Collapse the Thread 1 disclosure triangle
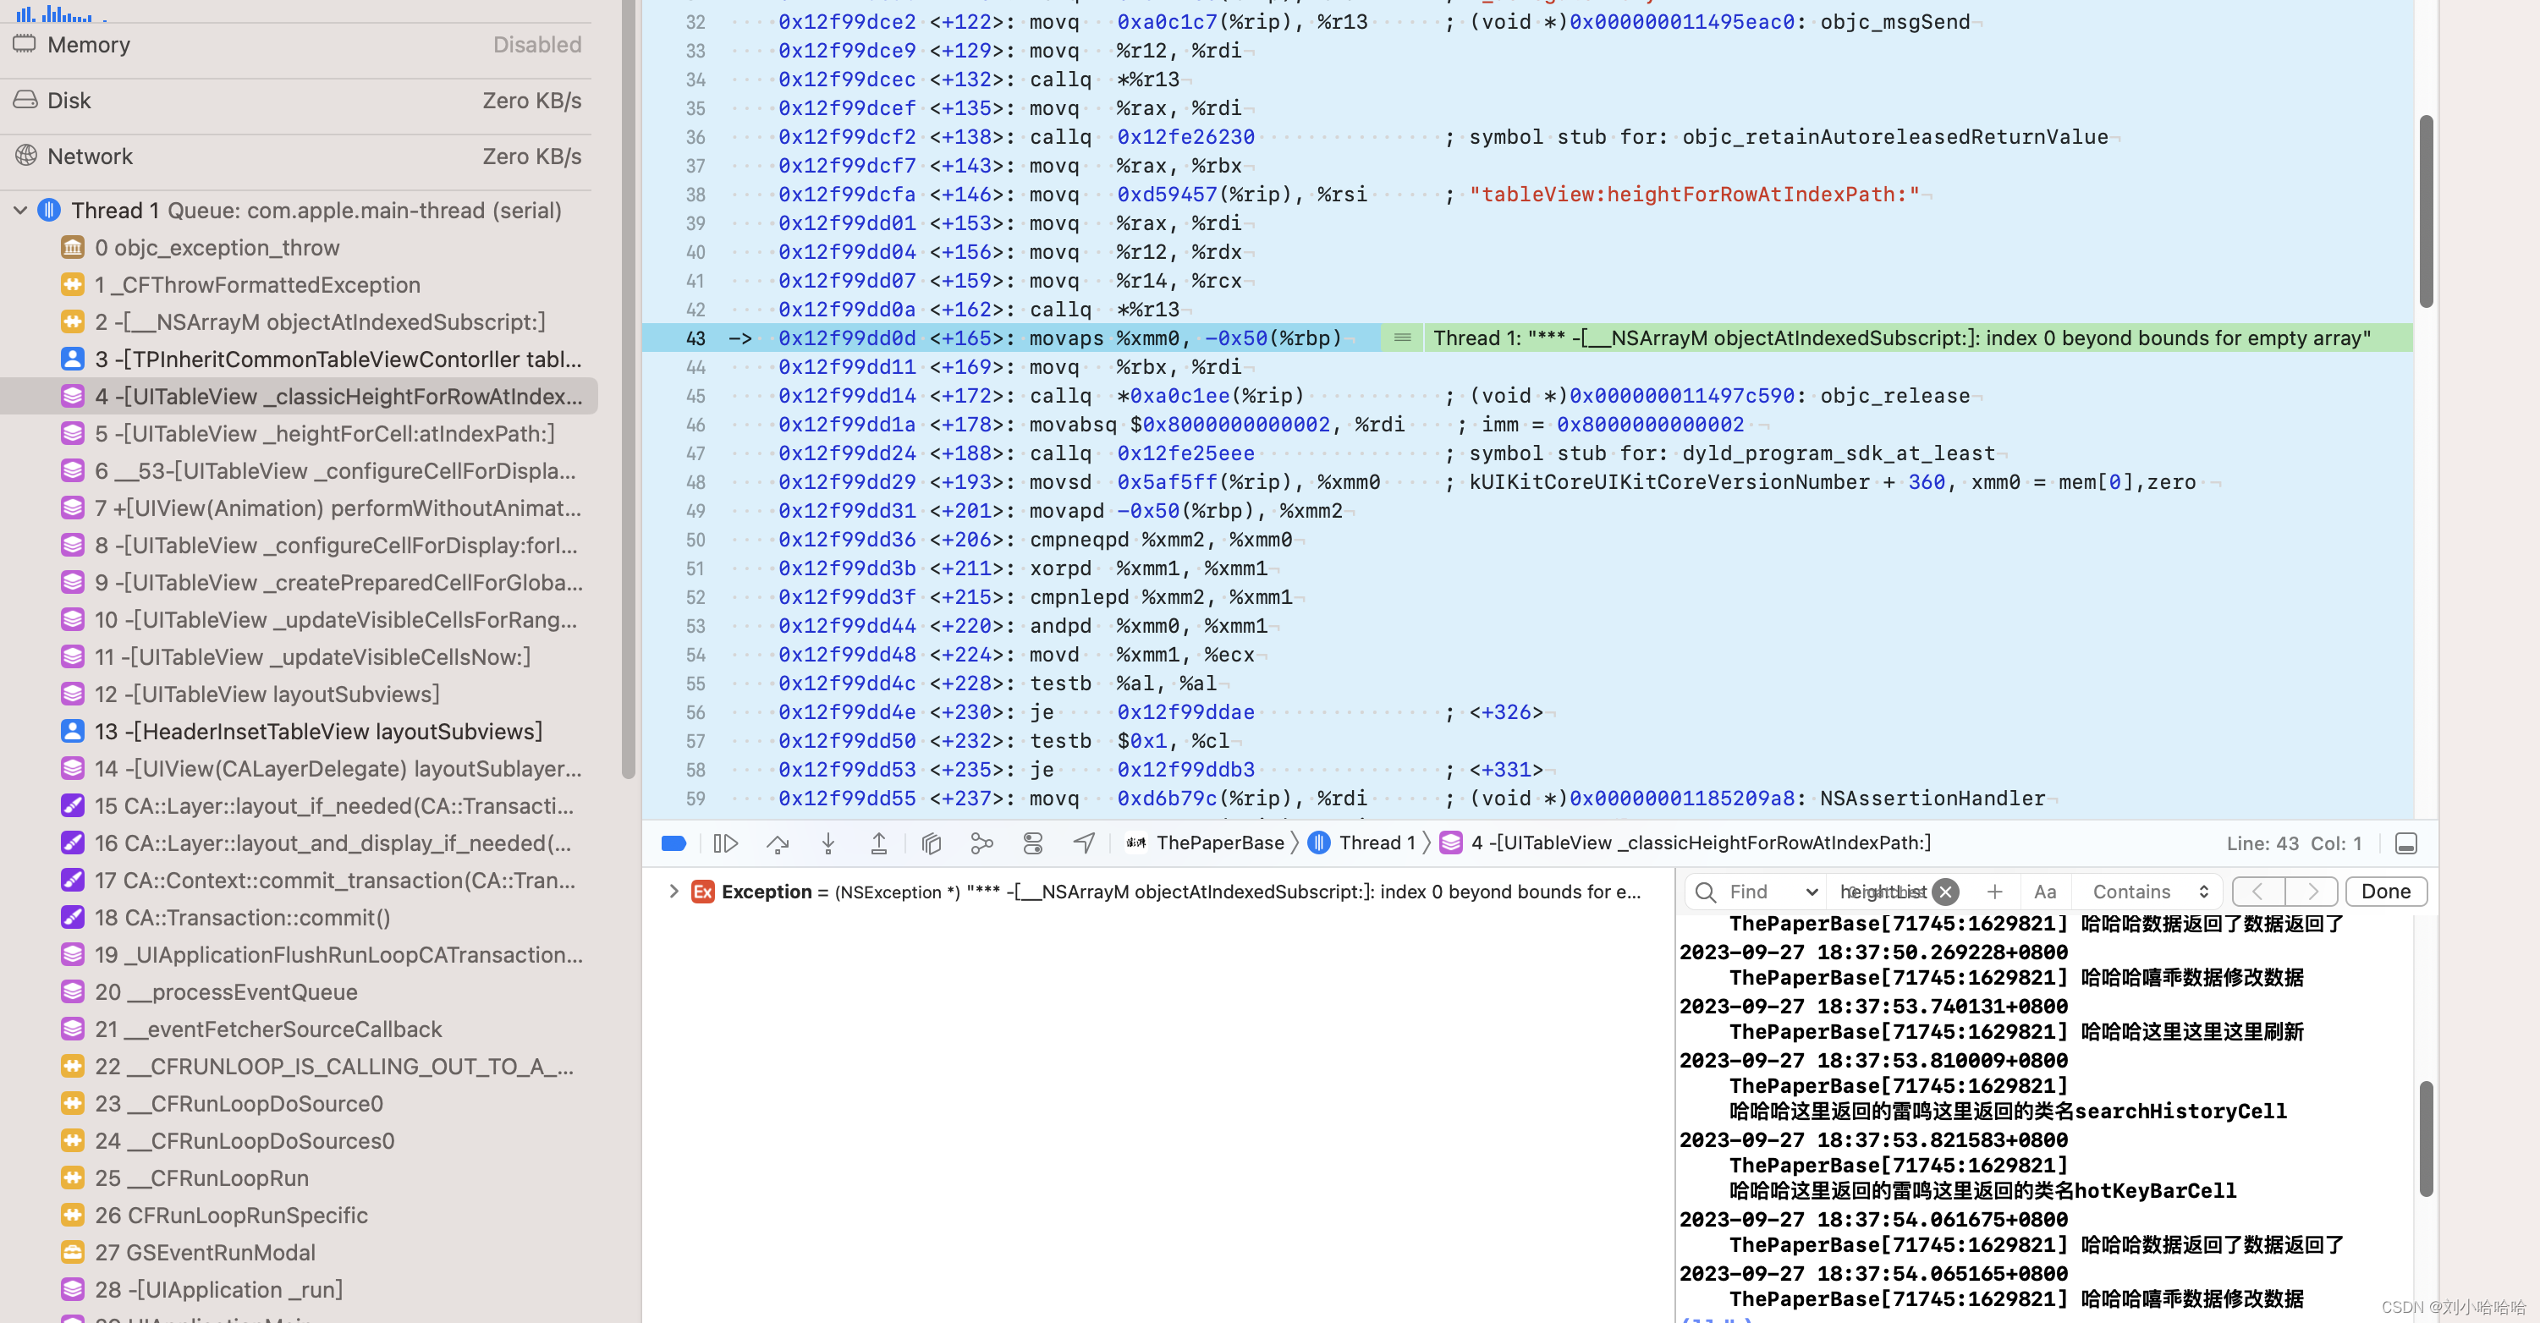This screenshot has width=2540, height=1323. coord(20,210)
